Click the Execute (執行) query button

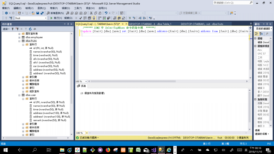click(56, 18)
